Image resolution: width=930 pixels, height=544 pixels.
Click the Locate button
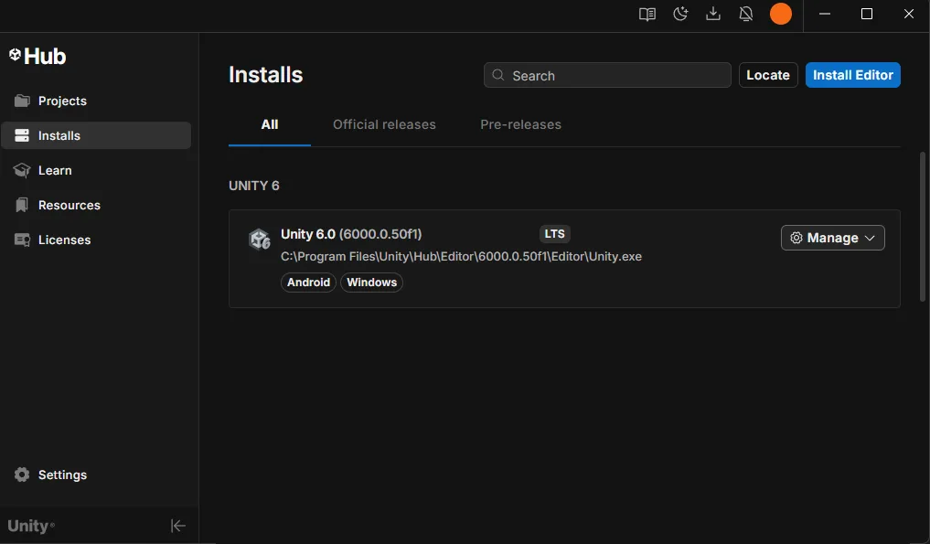tap(767, 75)
